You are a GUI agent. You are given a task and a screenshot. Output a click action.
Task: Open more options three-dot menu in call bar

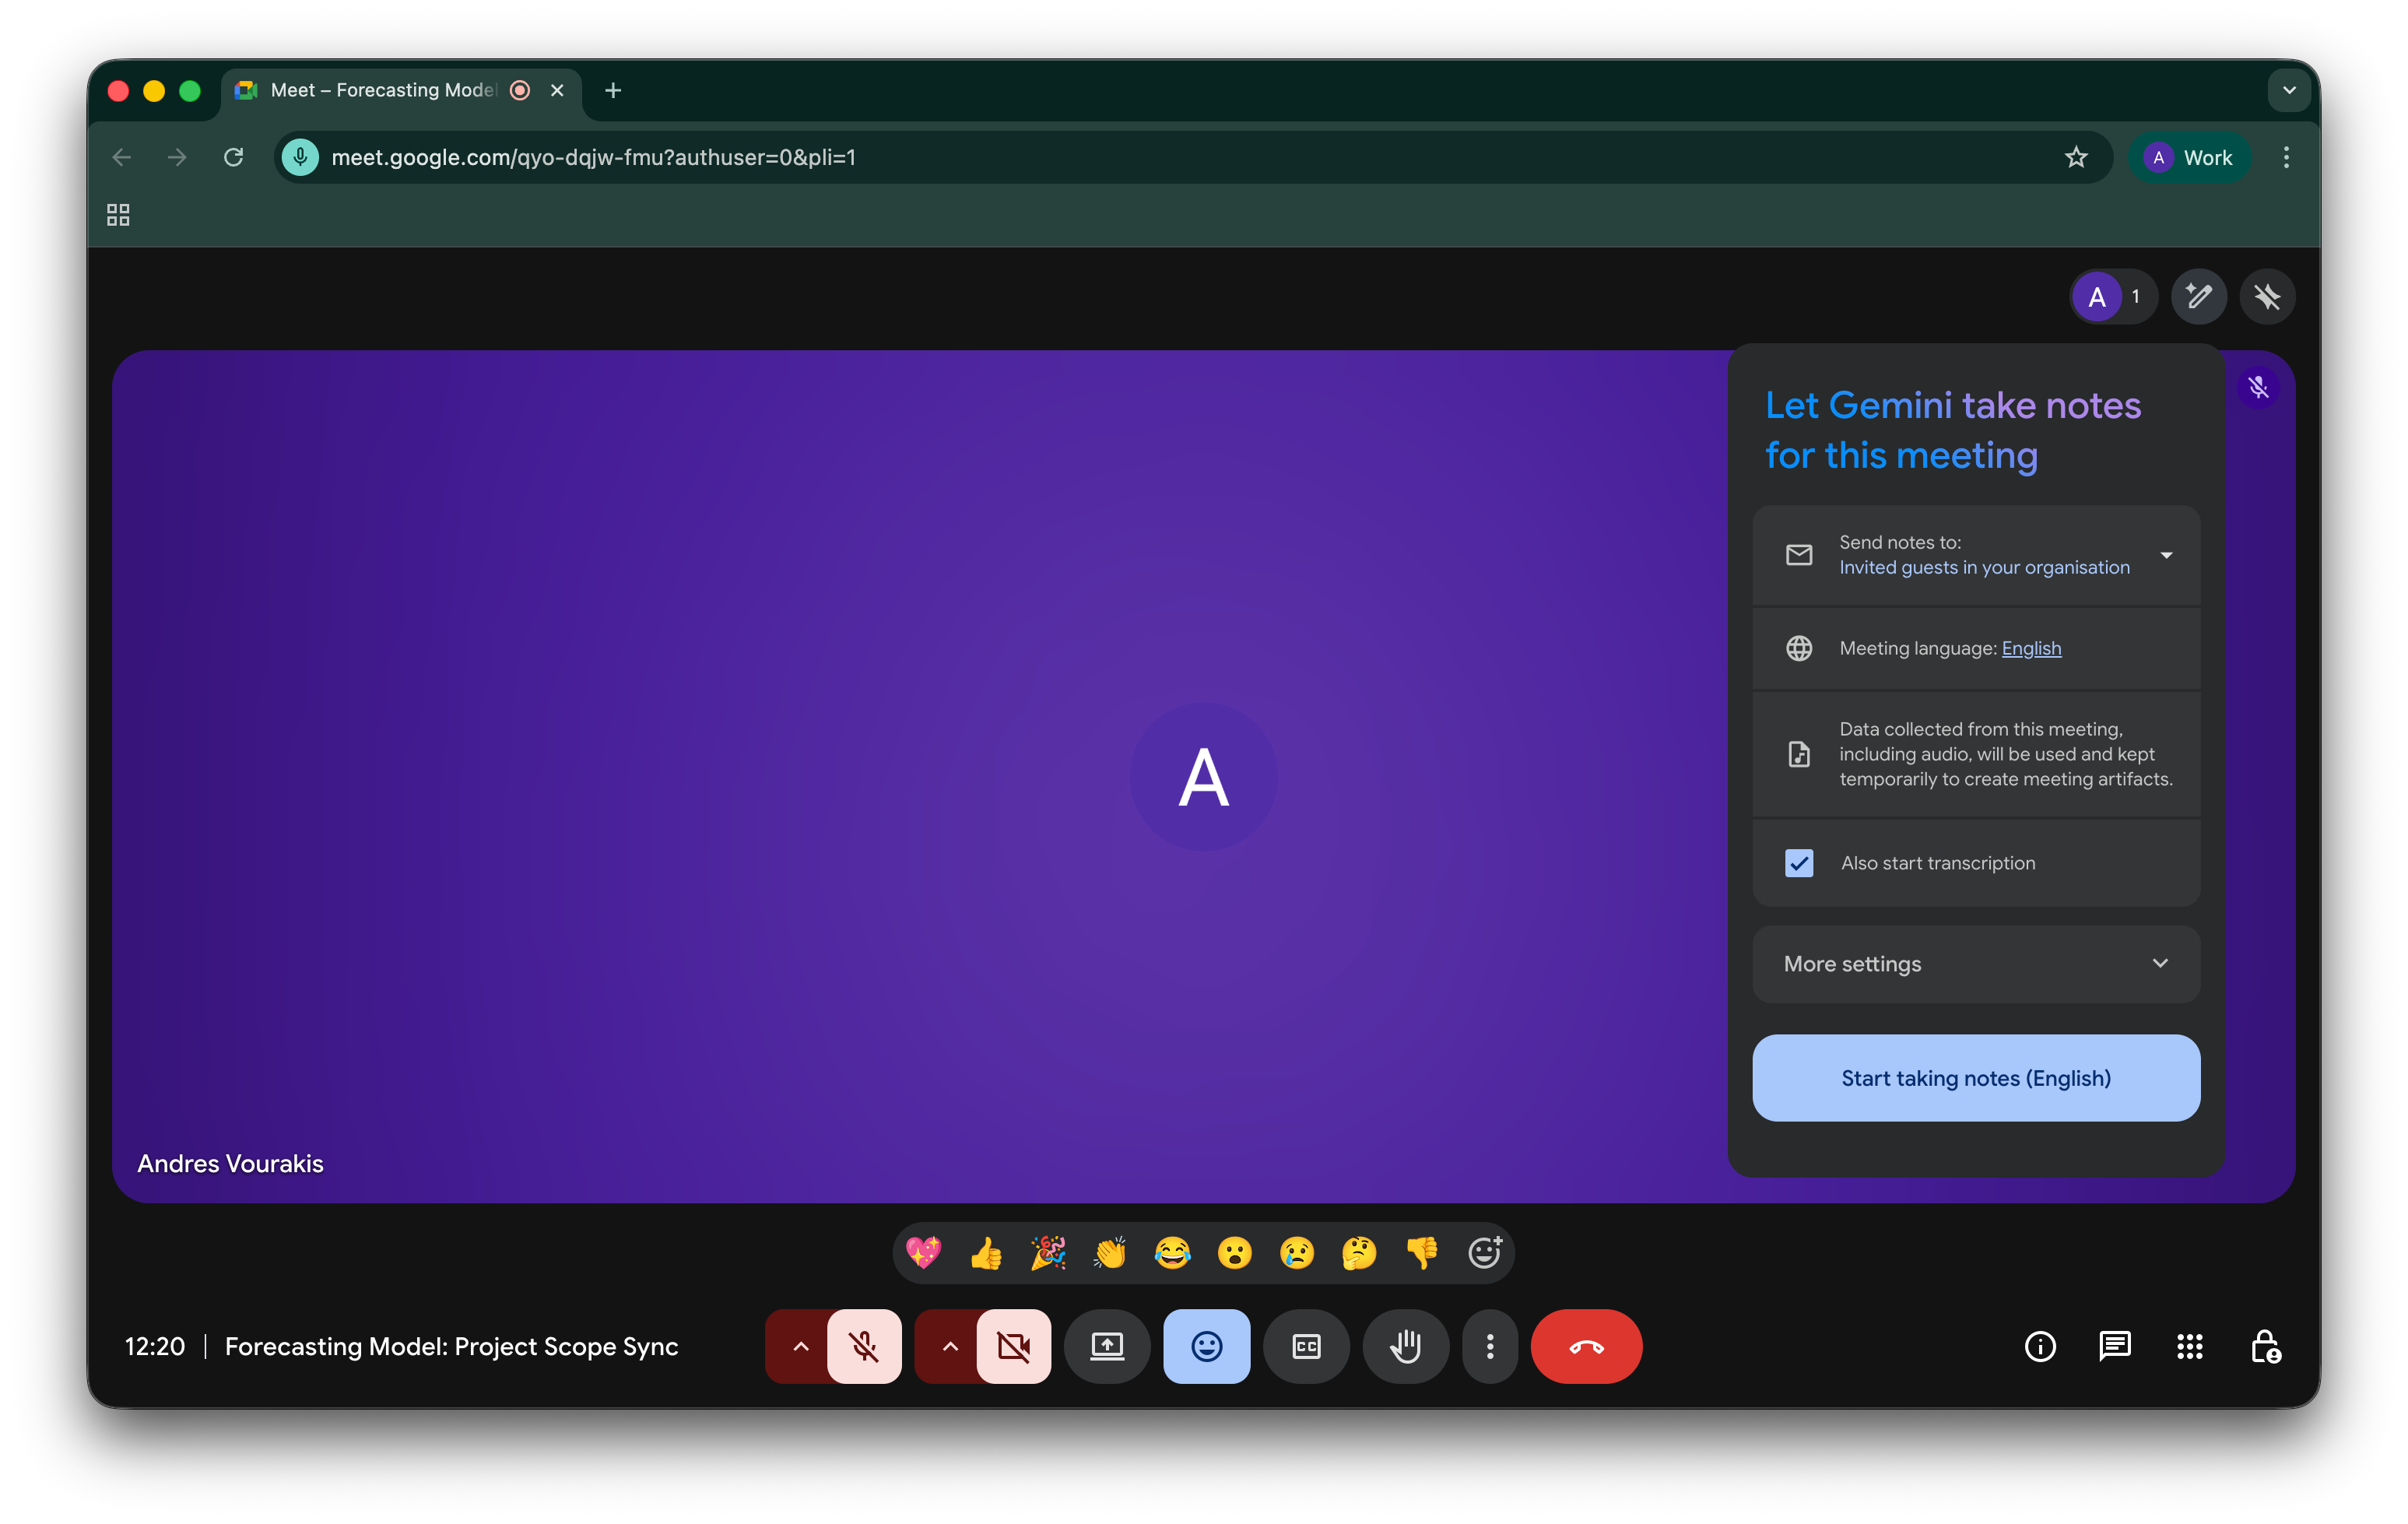(1490, 1346)
